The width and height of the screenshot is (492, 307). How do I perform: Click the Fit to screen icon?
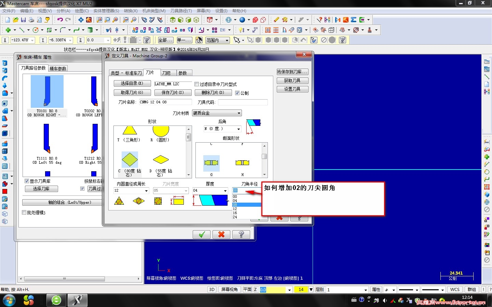[81, 20]
